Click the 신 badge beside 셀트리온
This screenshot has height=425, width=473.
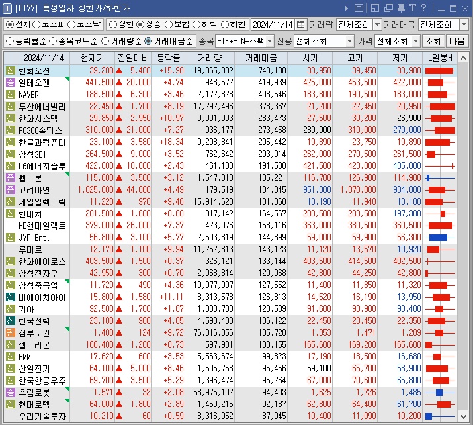[x=11, y=345]
